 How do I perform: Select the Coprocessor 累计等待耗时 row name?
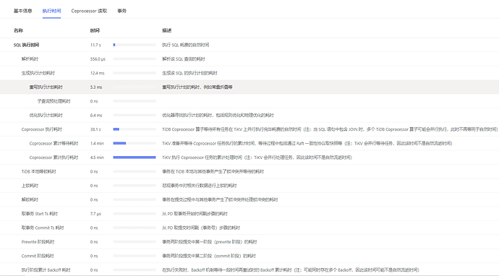(x=54, y=143)
